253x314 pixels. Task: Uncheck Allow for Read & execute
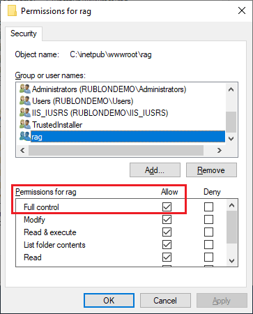tap(167, 232)
